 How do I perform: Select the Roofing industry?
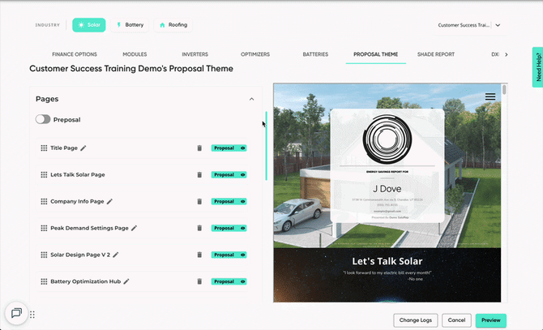[173, 25]
